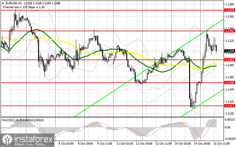Screen dimensions: 236x147
Task: Click the current price 1.1208 label
Action: point(229,51)
